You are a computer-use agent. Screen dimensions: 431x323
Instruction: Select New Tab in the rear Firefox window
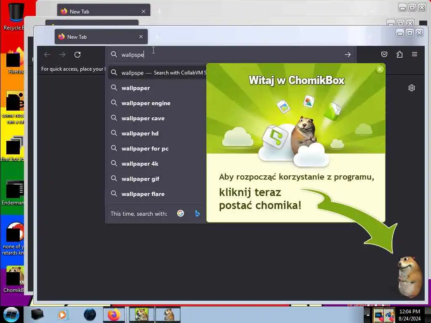click(x=104, y=11)
